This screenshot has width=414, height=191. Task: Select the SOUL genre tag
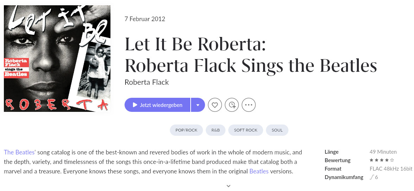click(x=277, y=130)
